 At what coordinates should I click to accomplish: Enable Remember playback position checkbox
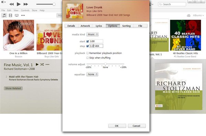[88, 53]
